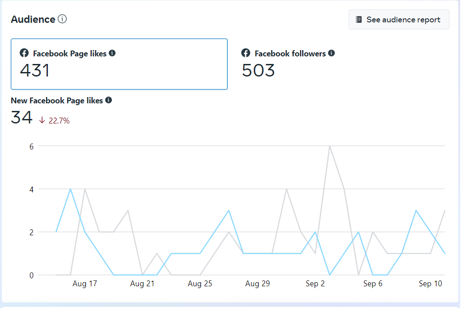Click info icon next to Facebook followers
This screenshot has height=314, width=461.
click(331, 53)
